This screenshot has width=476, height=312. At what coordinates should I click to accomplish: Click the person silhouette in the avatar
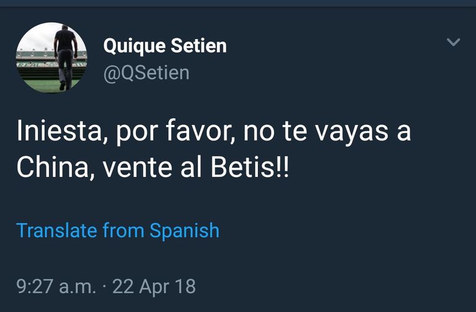pyautogui.click(x=64, y=54)
